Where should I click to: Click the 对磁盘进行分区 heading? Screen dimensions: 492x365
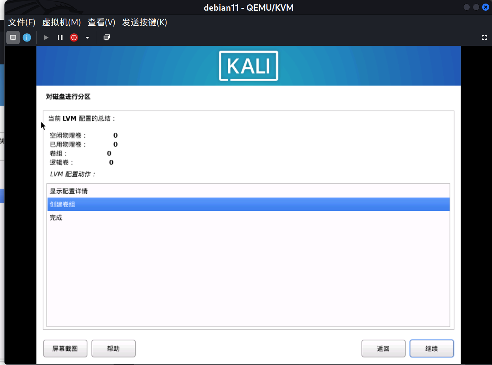click(68, 96)
